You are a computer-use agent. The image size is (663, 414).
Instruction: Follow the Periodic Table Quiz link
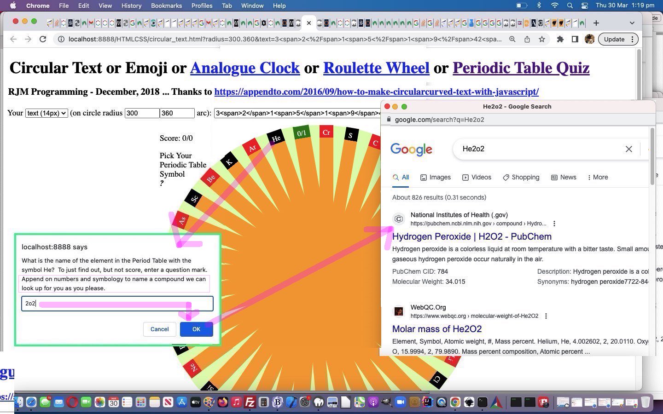(521, 68)
